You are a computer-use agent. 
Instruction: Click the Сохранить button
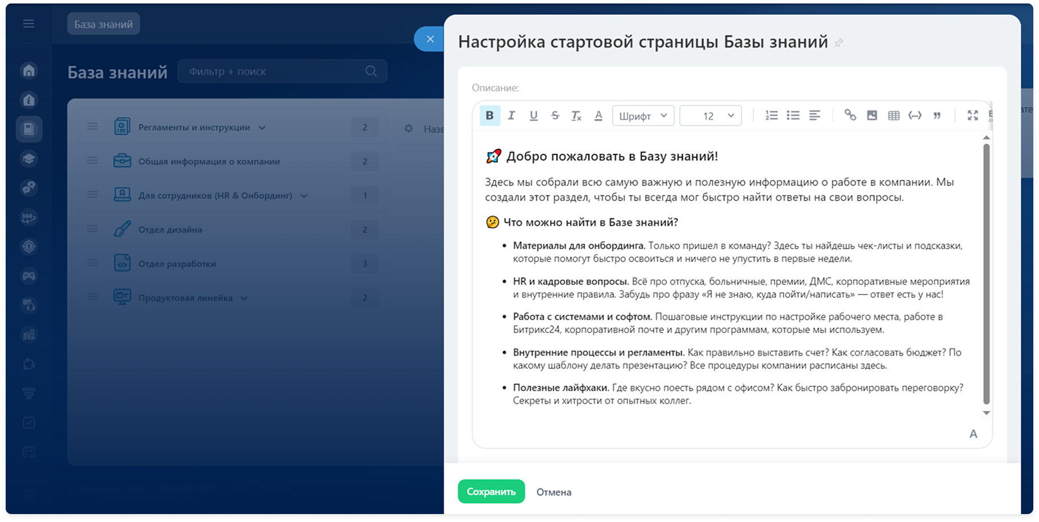(491, 491)
